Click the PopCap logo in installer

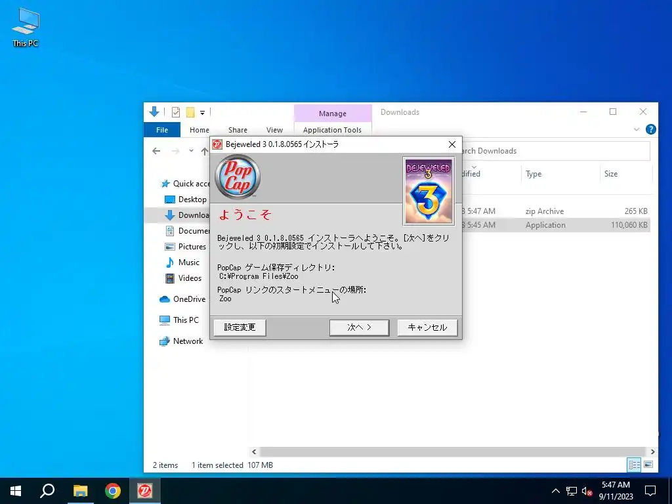coord(238,177)
